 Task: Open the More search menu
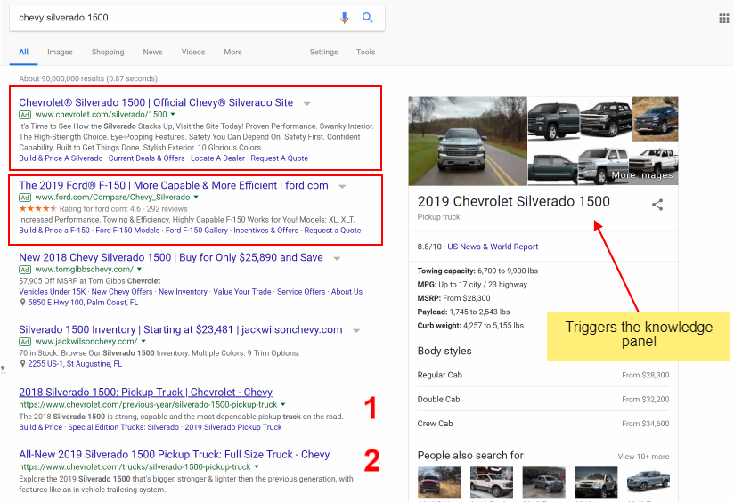pos(232,52)
